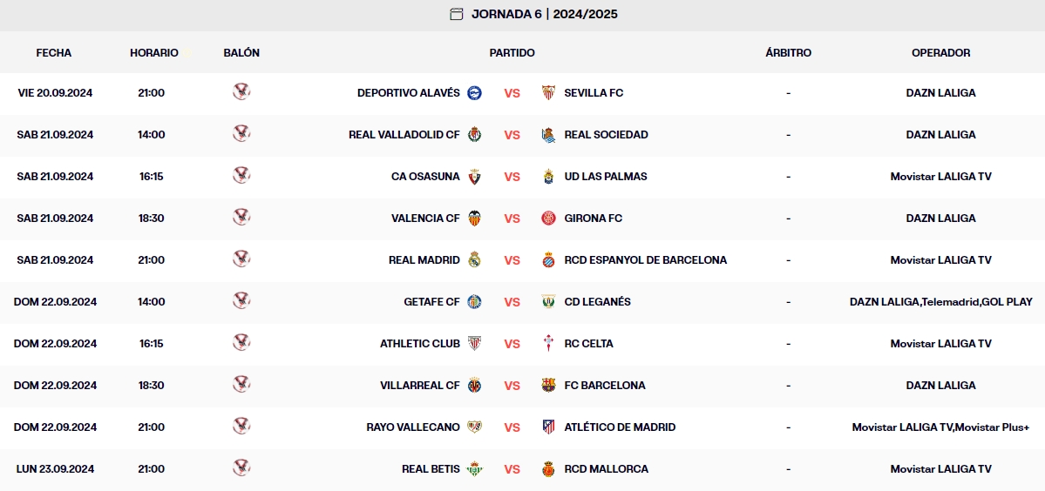The image size is (1045, 491).
Task: Click the calendar icon beside Jornada 6
Action: [457, 14]
